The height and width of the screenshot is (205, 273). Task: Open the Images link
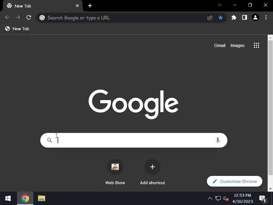(x=238, y=45)
